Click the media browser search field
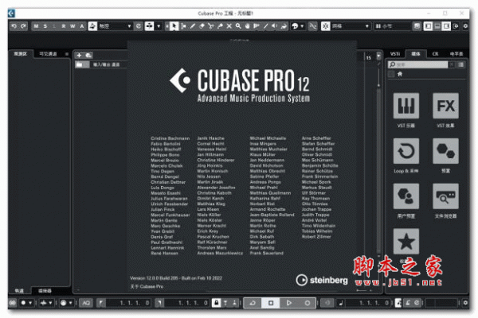The image size is (478, 318). (418, 64)
